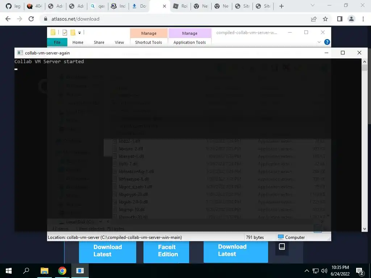Go back in Chrome
The height and width of the screenshot is (278, 371).
click(8, 19)
